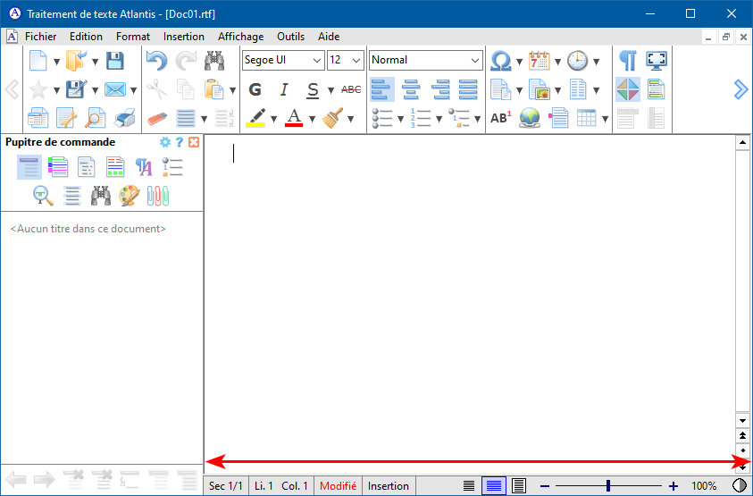753x496 pixels.
Task: Open the Fichier menu
Action: coord(40,37)
